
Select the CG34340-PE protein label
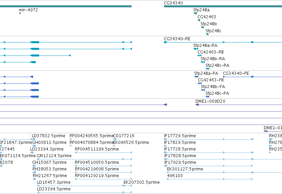point(236,73)
